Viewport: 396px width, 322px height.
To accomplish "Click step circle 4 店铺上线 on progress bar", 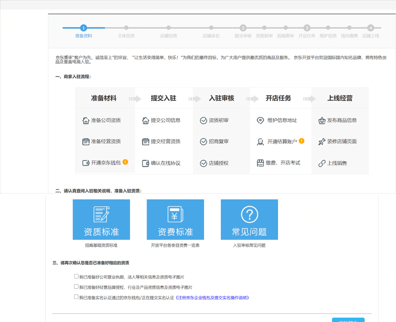I will pos(371,28).
